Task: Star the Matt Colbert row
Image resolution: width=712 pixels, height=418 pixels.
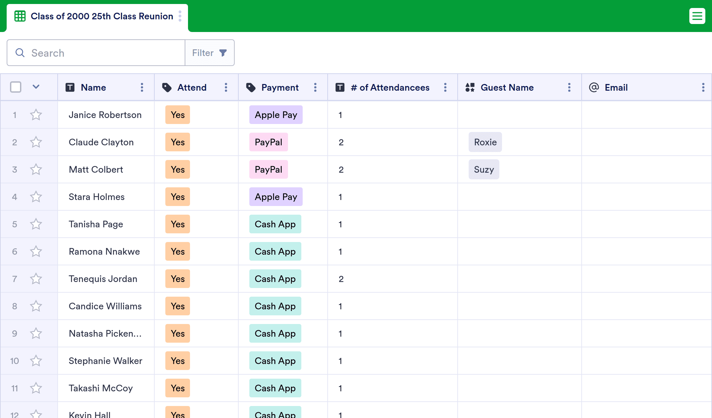Action: 36,169
